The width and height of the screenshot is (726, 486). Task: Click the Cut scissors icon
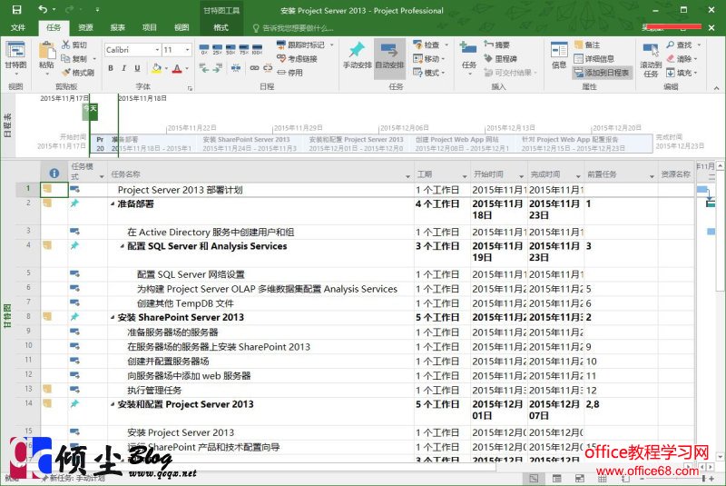pos(65,45)
